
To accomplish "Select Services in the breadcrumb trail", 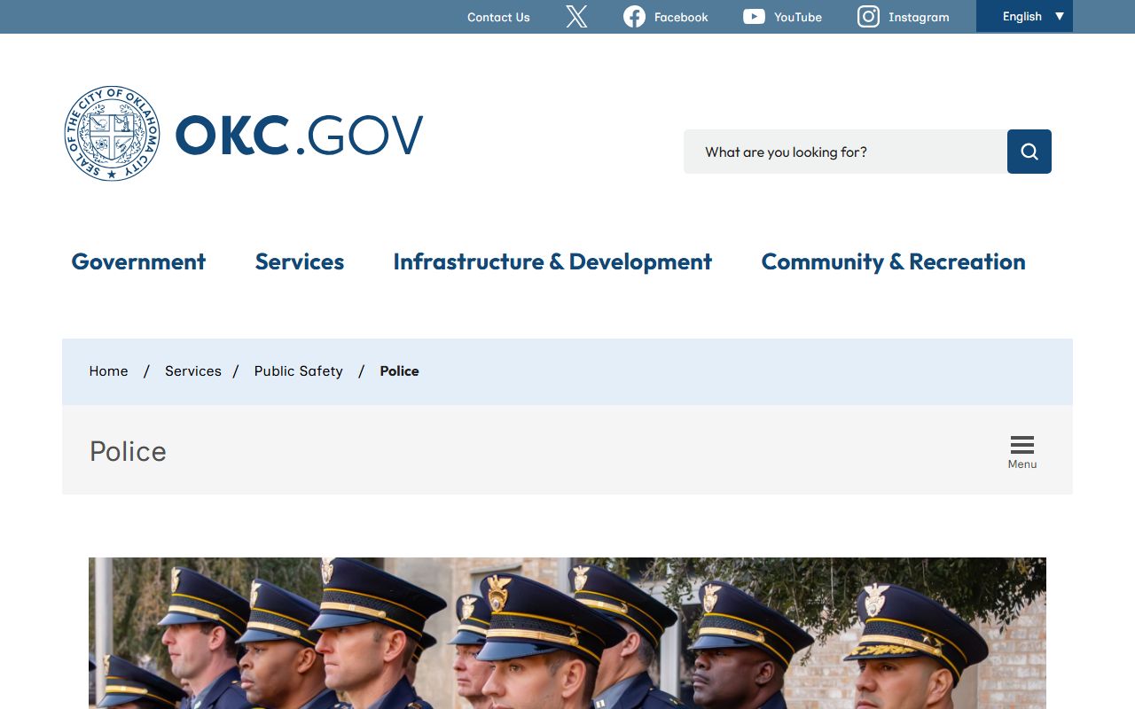I will (x=192, y=371).
